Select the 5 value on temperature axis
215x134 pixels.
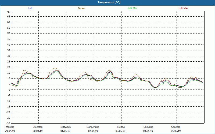9,84
